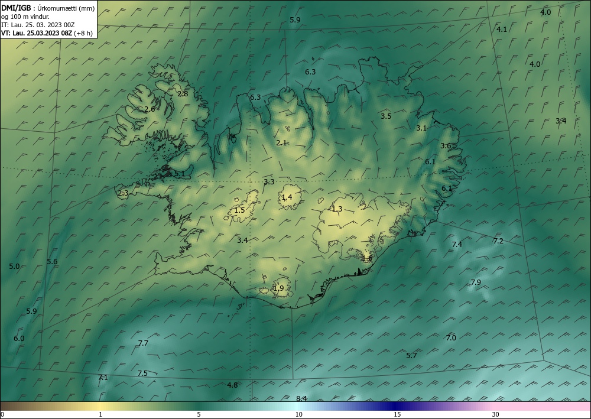Click the 'DMI/IGB : Úrkomumætti (mm)' title line
The width and height of the screenshot is (591, 419).
pyautogui.click(x=48, y=8)
